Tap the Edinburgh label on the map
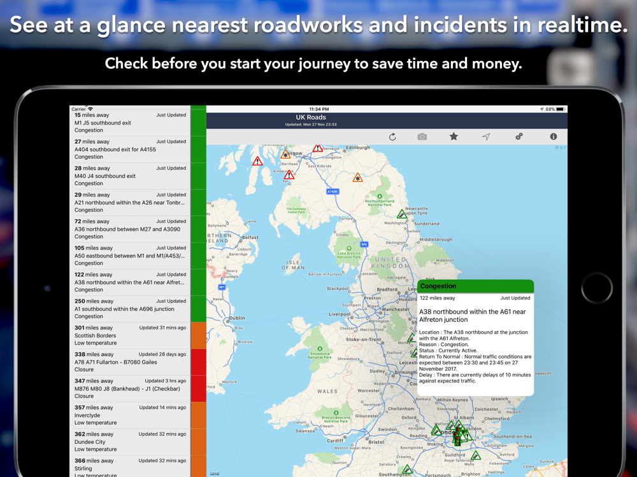 358,148
